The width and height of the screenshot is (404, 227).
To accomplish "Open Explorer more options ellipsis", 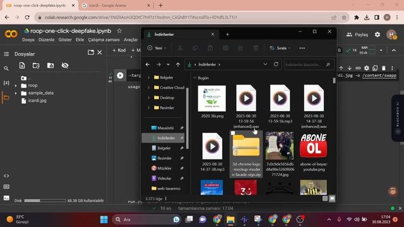I will tap(302, 48).
